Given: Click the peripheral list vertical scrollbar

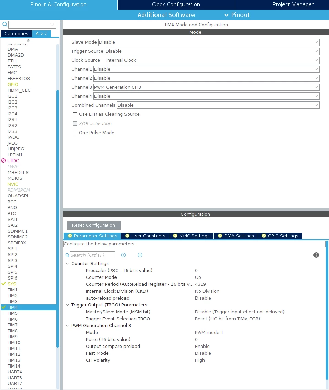Looking at the screenshot, I should pos(58,219).
